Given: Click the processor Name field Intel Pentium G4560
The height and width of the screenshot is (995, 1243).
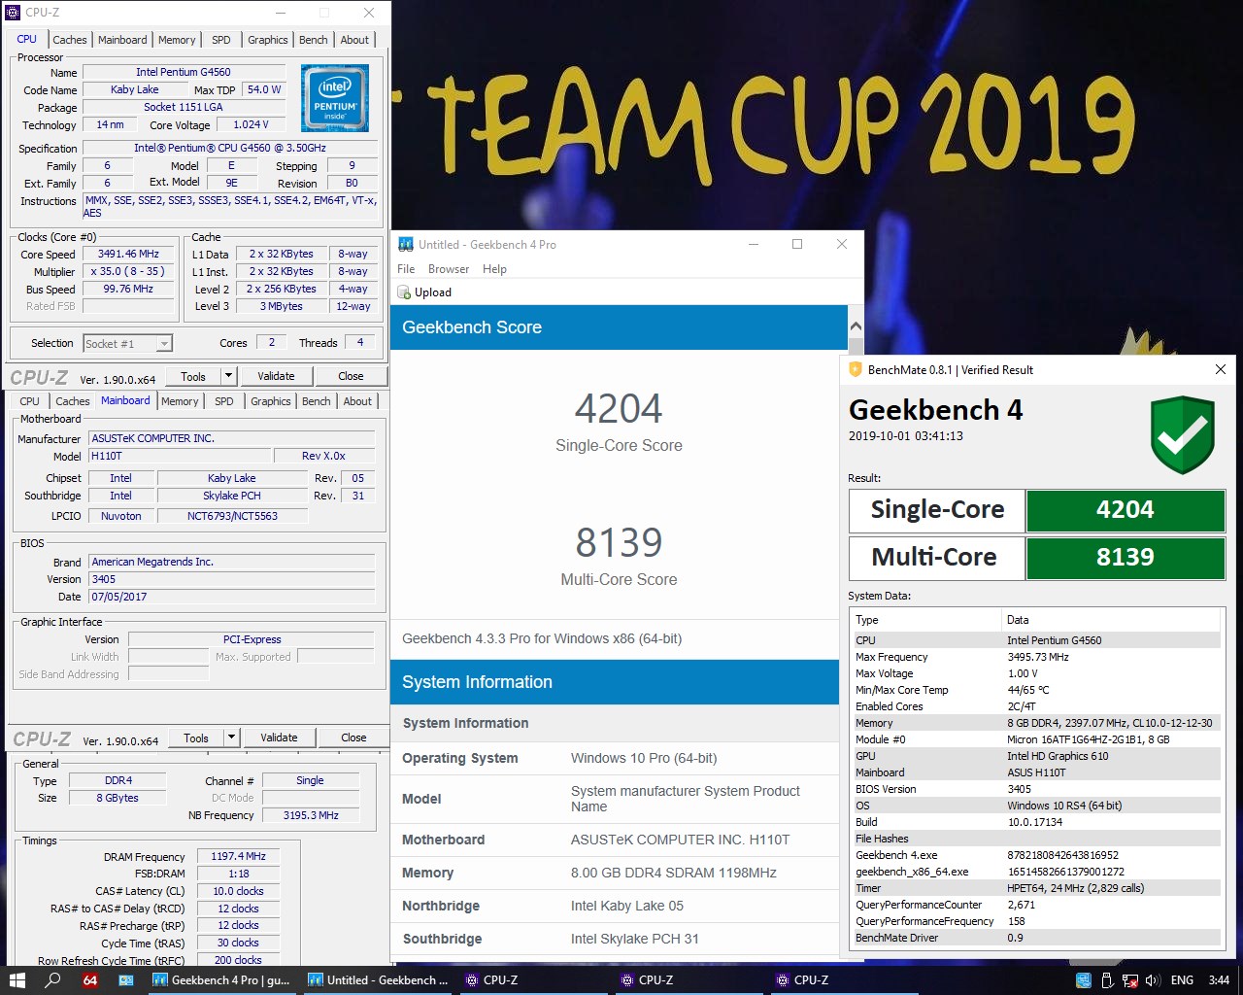Looking at the screenshot, I should click(x=184, y=72).
